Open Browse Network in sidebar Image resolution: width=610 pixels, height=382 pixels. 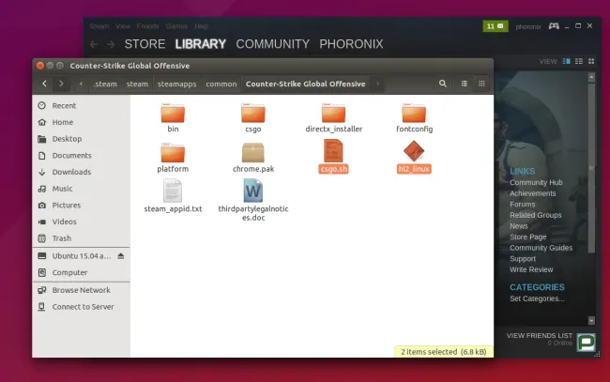(x=81, y=290)
